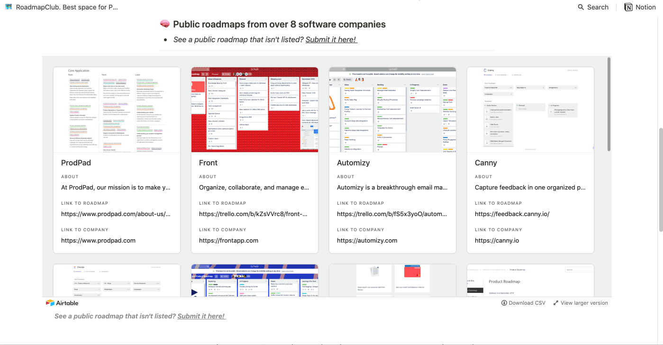Open the Canny roadmap thumbnail
This screenshot has height=345, width=663.
click(530, 109)
